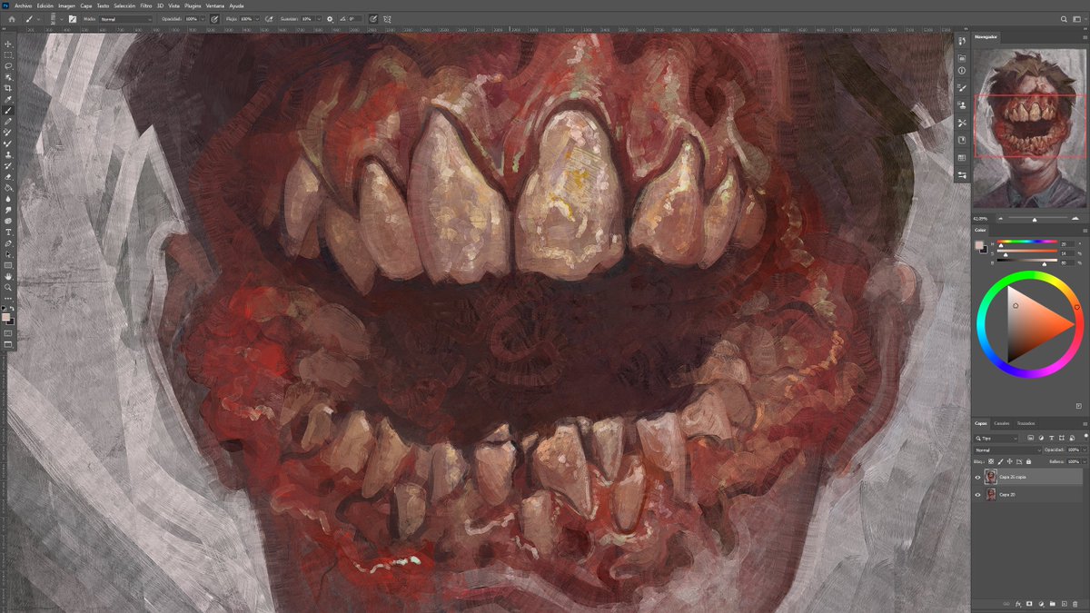
Task: Toggle lock all padlock icon
Action: (1028, 461)
